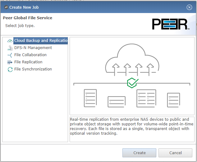Click the File Replication arrows icon
The height and width of the screenshot is (162, 197).
(x=10, y=62)
